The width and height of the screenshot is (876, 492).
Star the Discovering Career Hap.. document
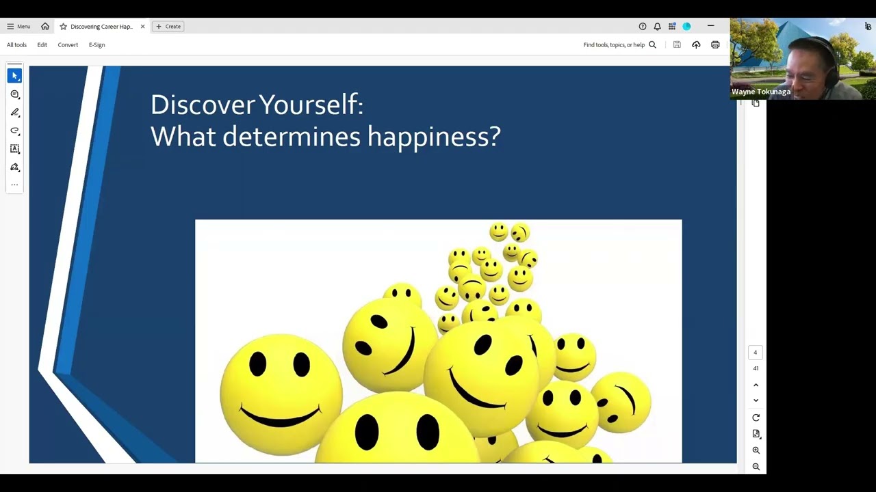point(63,27)
